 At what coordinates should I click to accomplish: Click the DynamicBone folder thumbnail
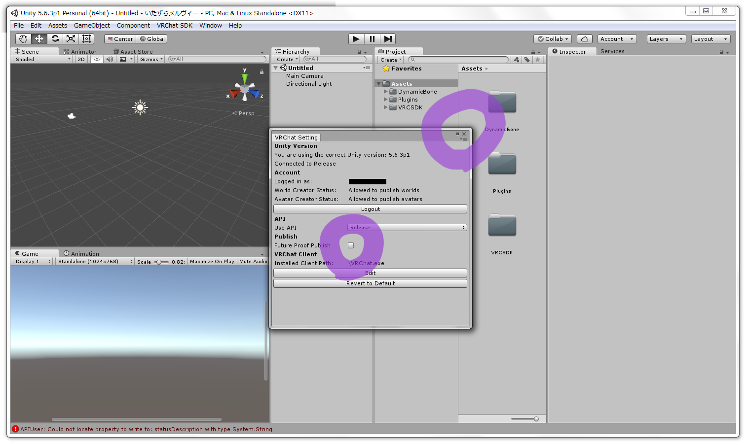[502, 103]
